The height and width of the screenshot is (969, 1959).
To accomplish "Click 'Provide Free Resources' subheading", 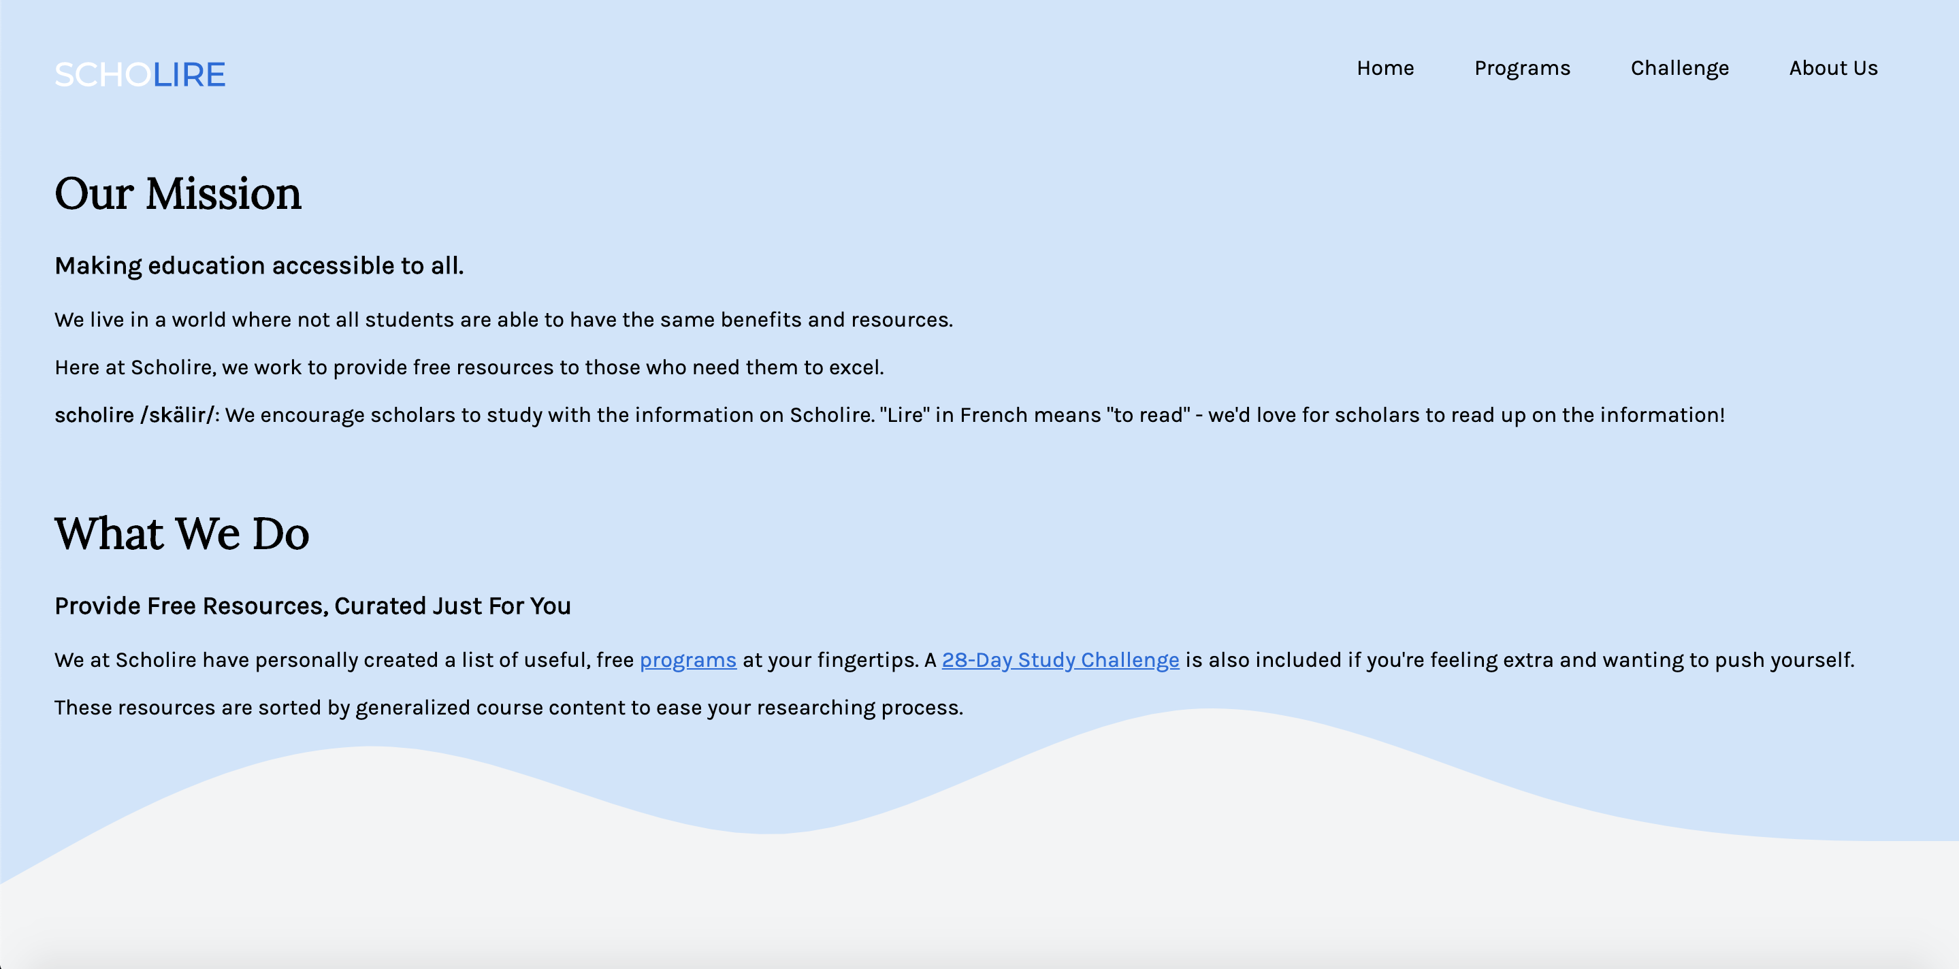I will pyautogui.click(x=312, y=606).
